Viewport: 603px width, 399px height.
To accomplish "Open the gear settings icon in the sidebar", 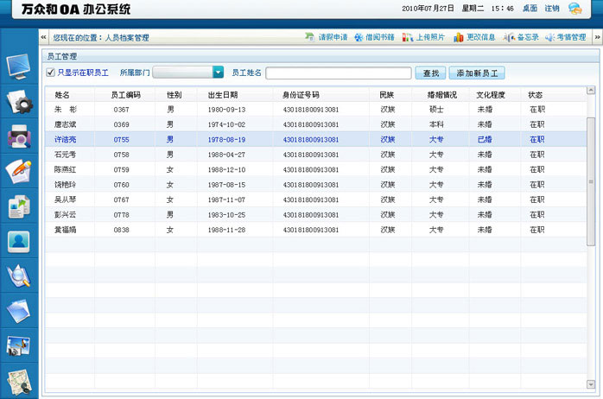I will (x=19, y=101).
